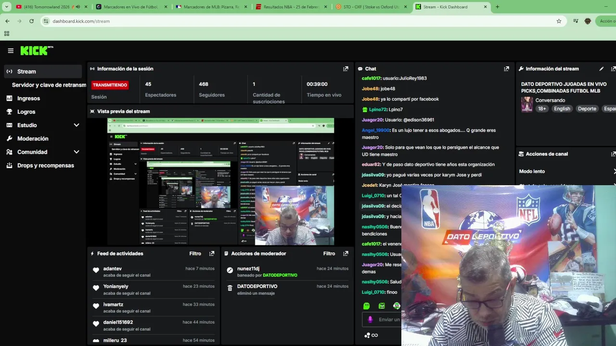This screenshot has height=346, width=616.
Task: Click the stream preview thumbnail
Action: (220, 182)
